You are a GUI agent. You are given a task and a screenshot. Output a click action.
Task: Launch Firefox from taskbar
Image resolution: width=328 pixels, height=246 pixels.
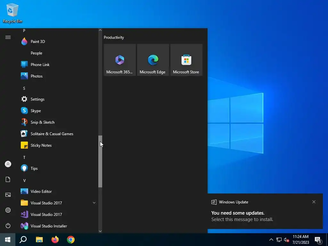55,240
